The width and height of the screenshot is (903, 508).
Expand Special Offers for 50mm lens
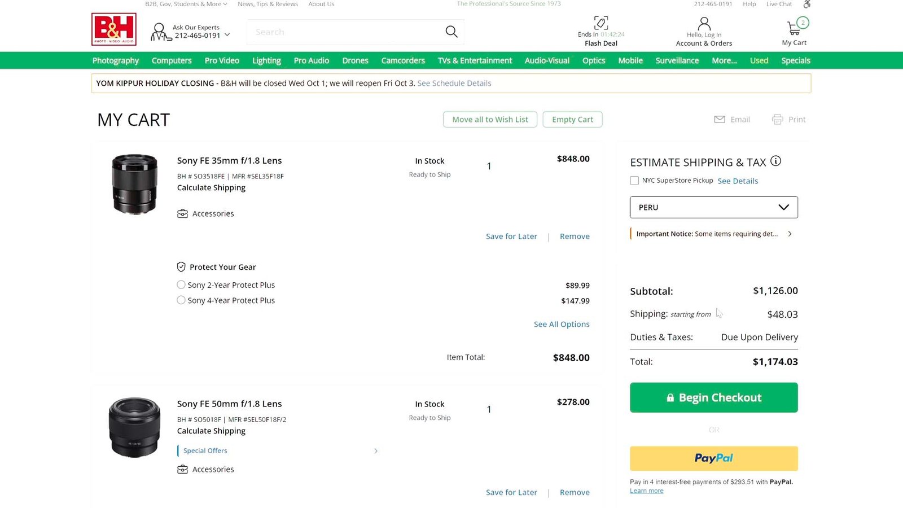(376, 451)
